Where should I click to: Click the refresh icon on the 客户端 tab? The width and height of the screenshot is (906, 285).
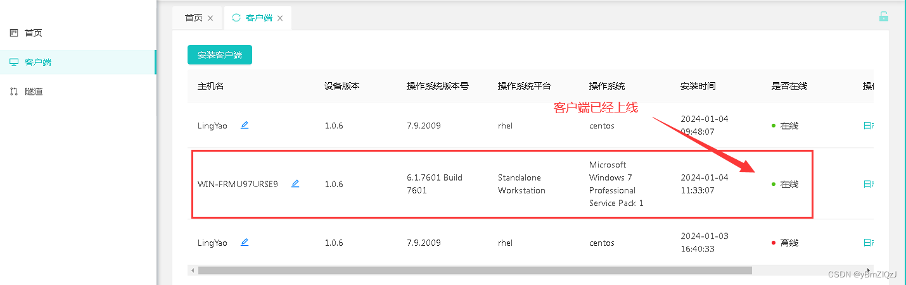tap(236, 18)
